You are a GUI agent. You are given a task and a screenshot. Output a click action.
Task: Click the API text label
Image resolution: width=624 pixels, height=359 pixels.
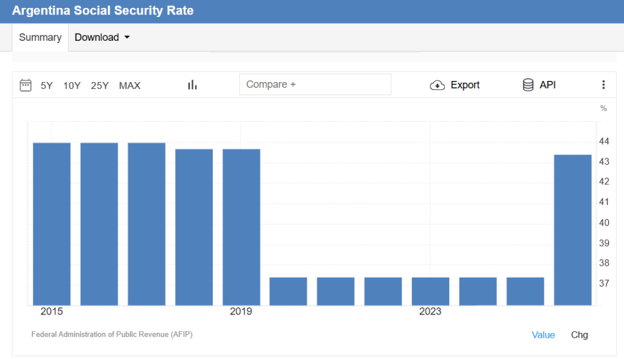tap(548, 85)
